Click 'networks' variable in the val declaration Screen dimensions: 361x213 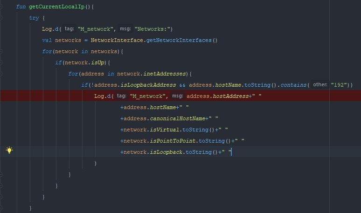coord(68,40)
